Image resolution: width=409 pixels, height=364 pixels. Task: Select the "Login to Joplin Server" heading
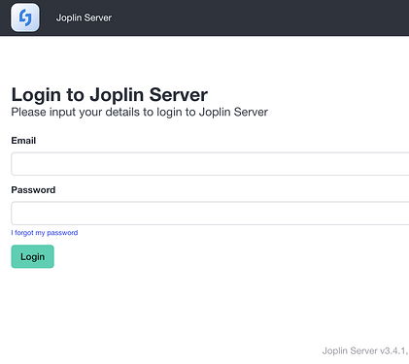click(x=110, y=95)
